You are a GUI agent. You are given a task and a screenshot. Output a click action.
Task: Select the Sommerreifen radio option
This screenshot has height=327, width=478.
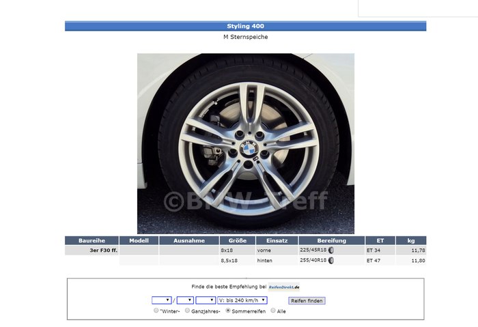pos(228,311)
